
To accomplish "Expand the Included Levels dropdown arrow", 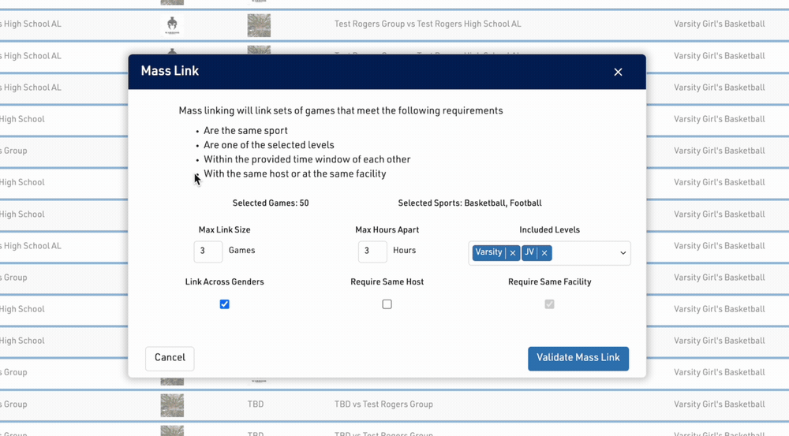I will [623, 253].
